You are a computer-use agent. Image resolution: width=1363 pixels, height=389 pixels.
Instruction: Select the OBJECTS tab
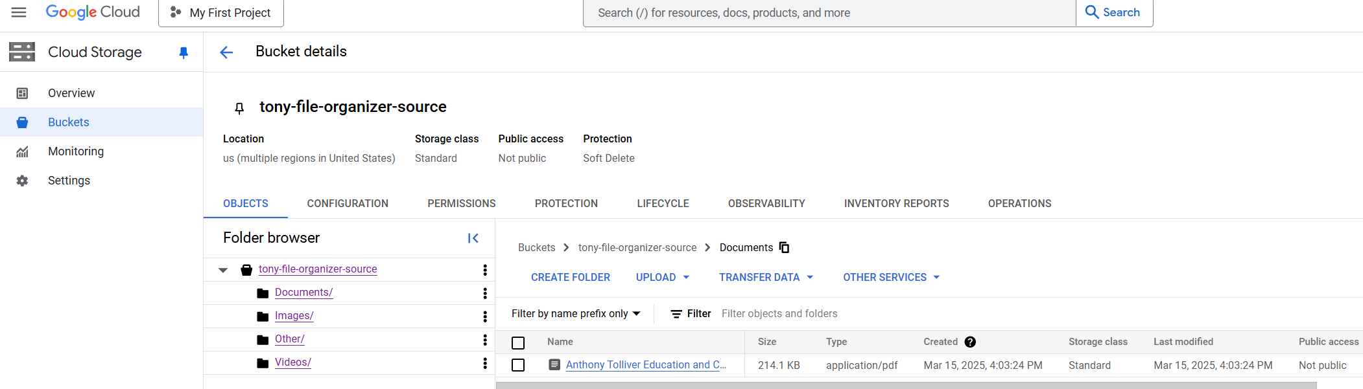(x=246, y=203)
